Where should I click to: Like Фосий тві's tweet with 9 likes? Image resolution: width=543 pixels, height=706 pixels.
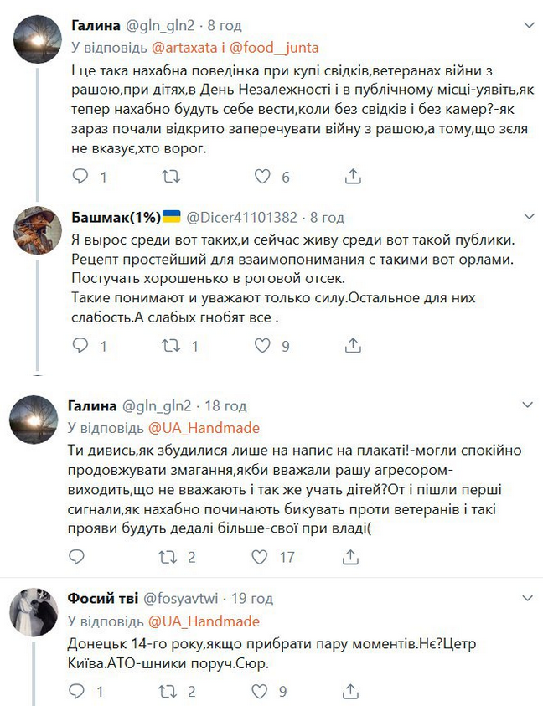pos(259,691)
